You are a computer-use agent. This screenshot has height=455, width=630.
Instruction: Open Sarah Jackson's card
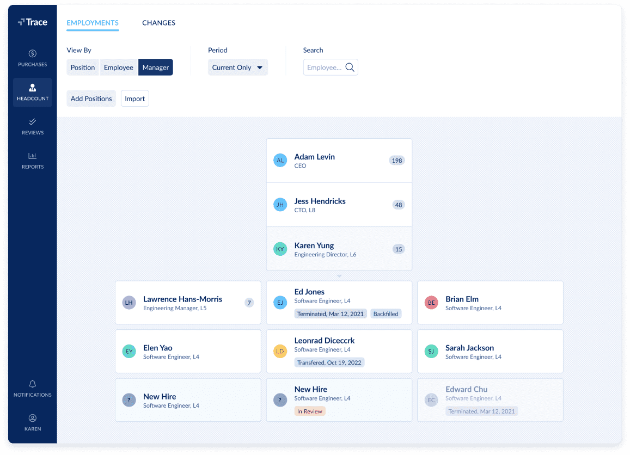[490, 352]
